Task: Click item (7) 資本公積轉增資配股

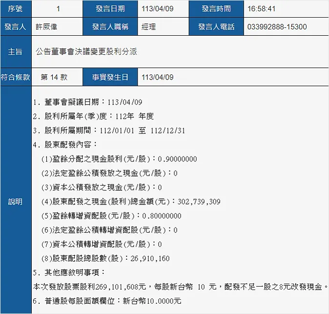Action: coord(102,245)
